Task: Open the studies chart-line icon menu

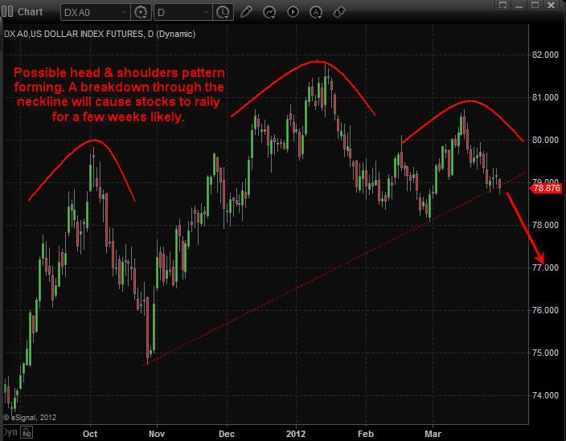Action: click(269, 12)
